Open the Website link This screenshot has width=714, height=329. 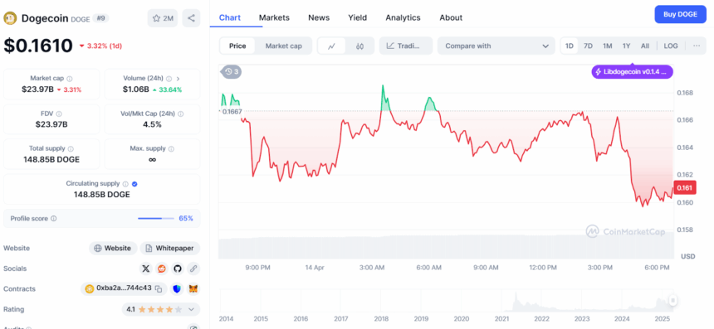point(114,248)
